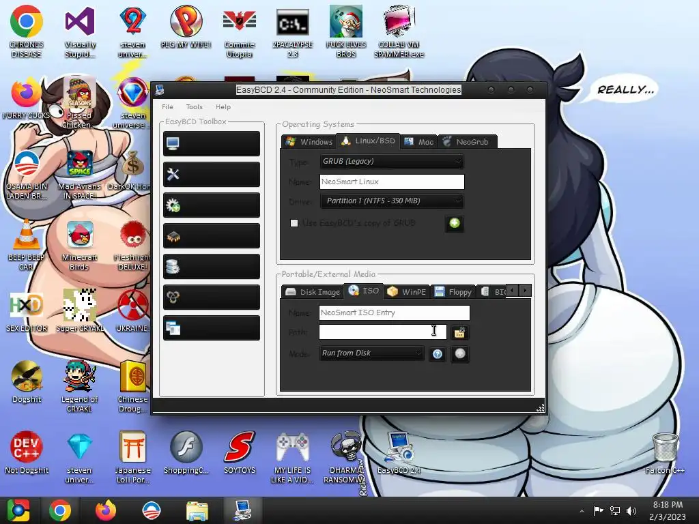The height and width of the screenshot is (524, 699).
Task: Open ShoppingC... Flash desktop icon
Action: [186, 452]
